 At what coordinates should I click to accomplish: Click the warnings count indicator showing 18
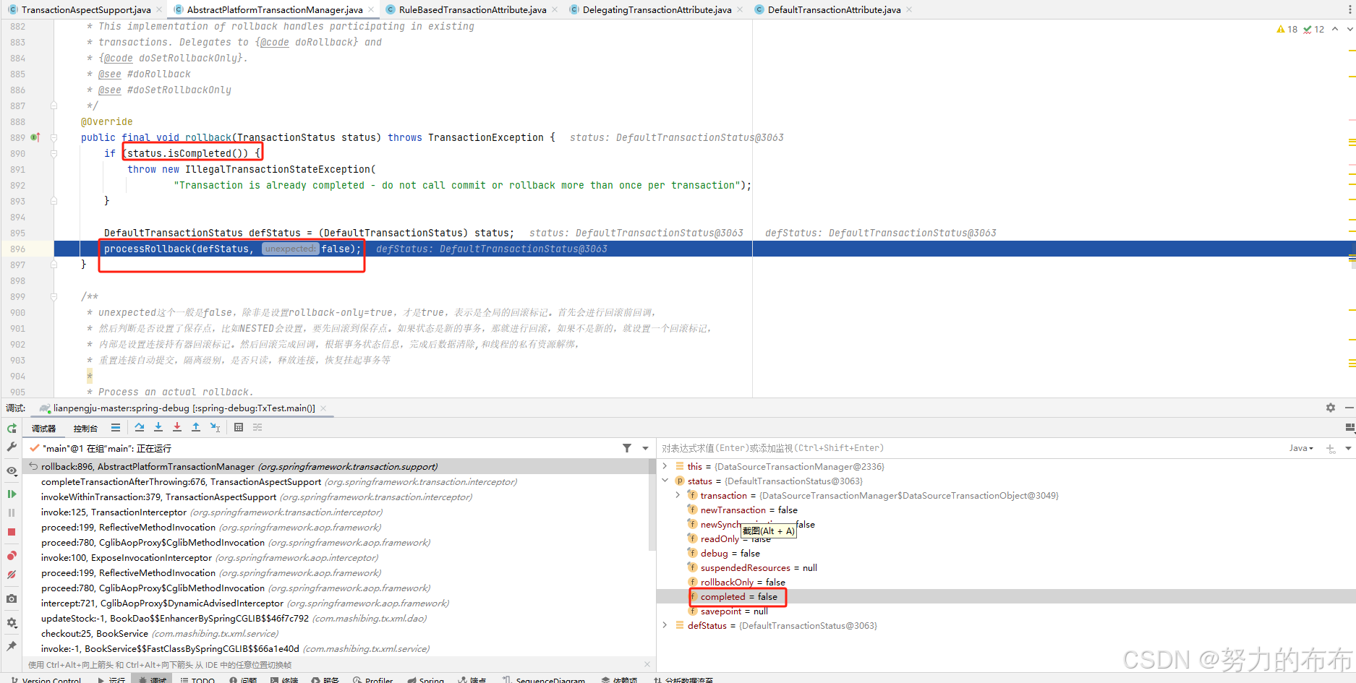point(1287,30)
